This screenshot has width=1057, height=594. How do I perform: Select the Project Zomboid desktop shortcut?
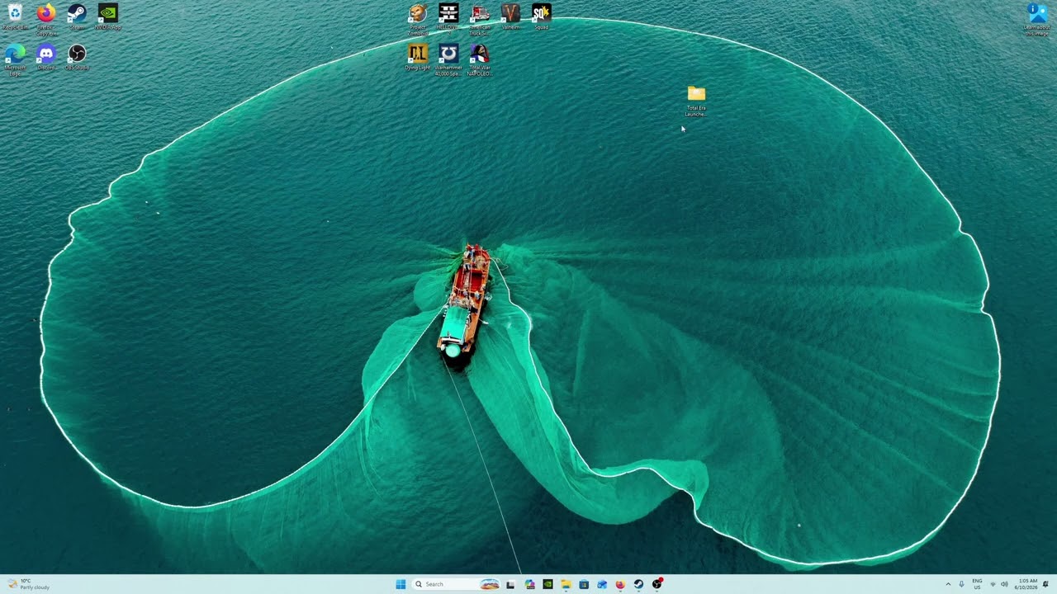click(418, 18)
